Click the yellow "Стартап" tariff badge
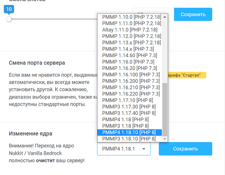This screenshot has height=175, width=225. pyautogui.click(x=187, y=75)
